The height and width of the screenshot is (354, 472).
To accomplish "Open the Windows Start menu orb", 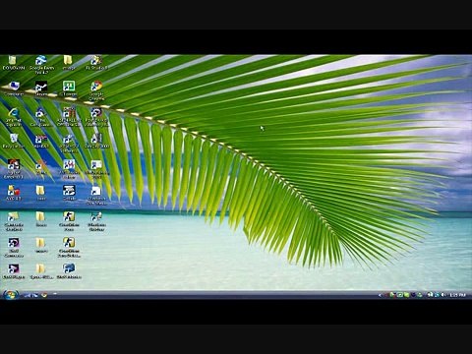I will [x=11, y=295].
